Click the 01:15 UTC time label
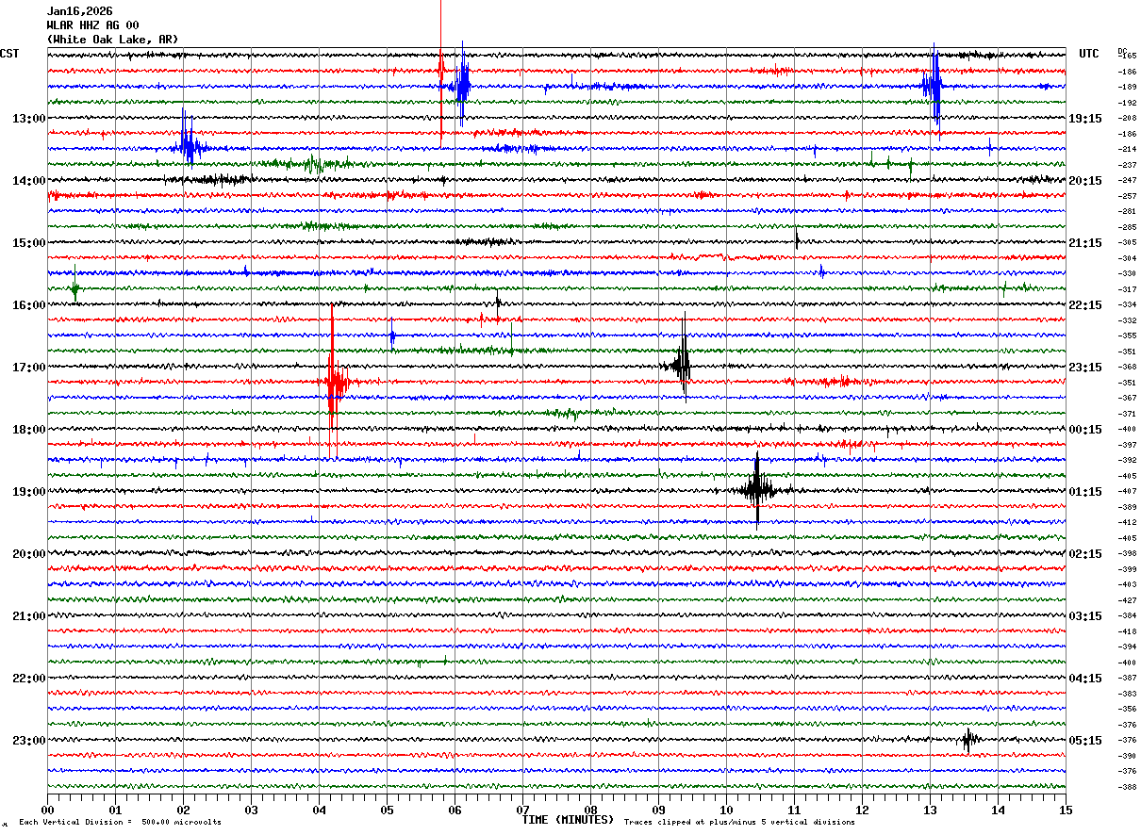 click(x=1085, y=492)
